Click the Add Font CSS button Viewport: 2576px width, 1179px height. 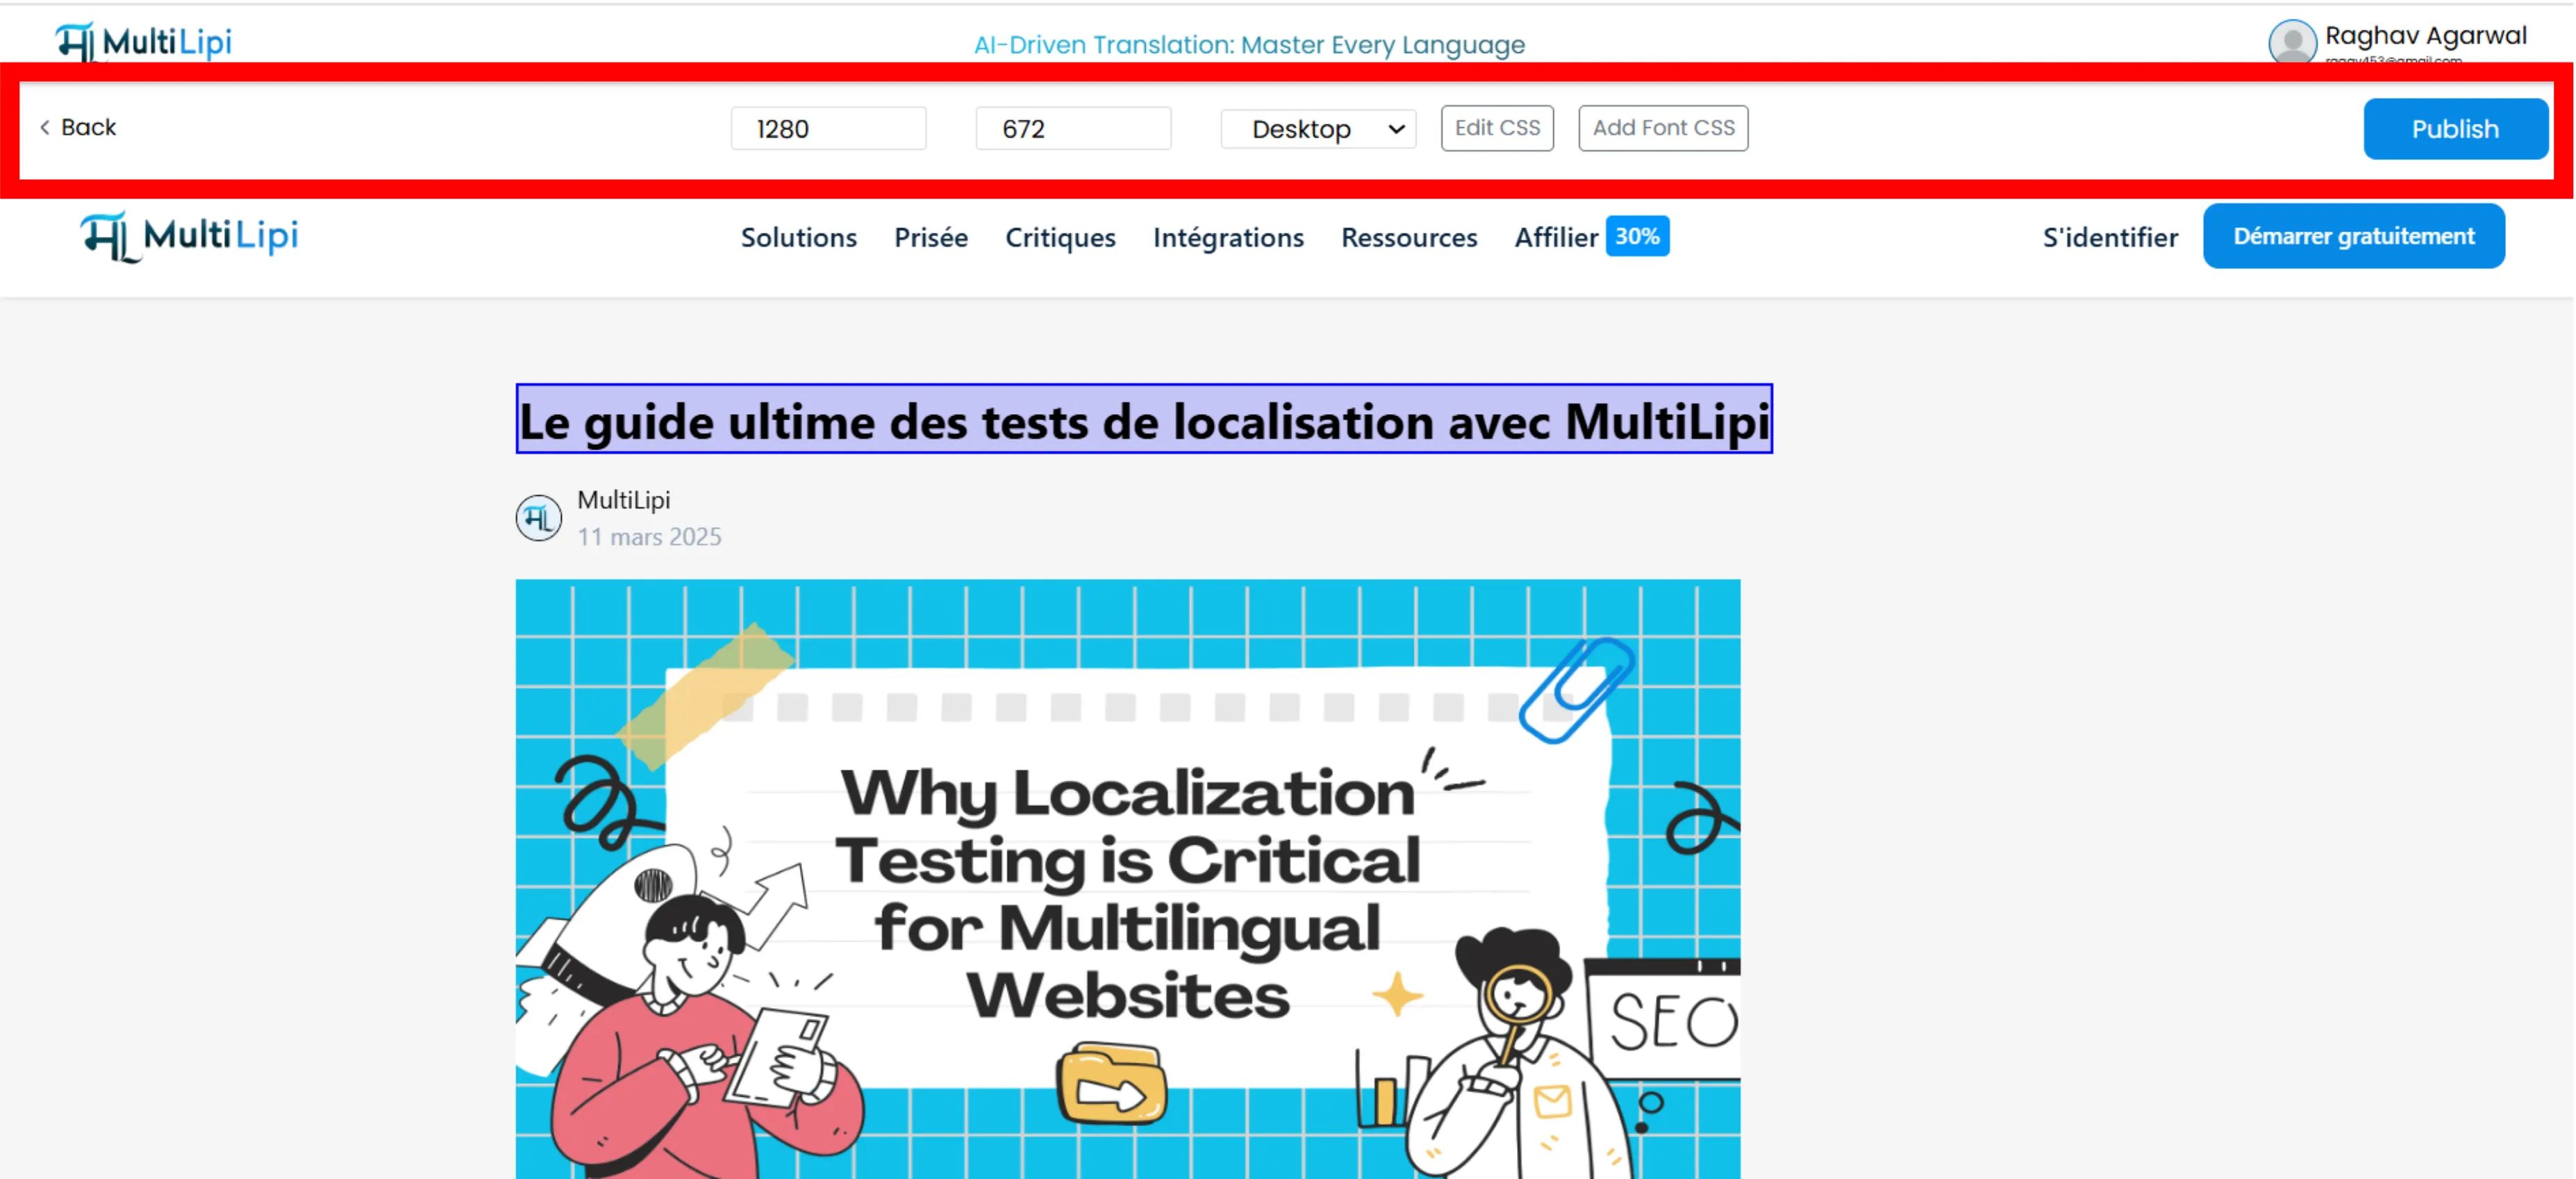(1662, 127)
